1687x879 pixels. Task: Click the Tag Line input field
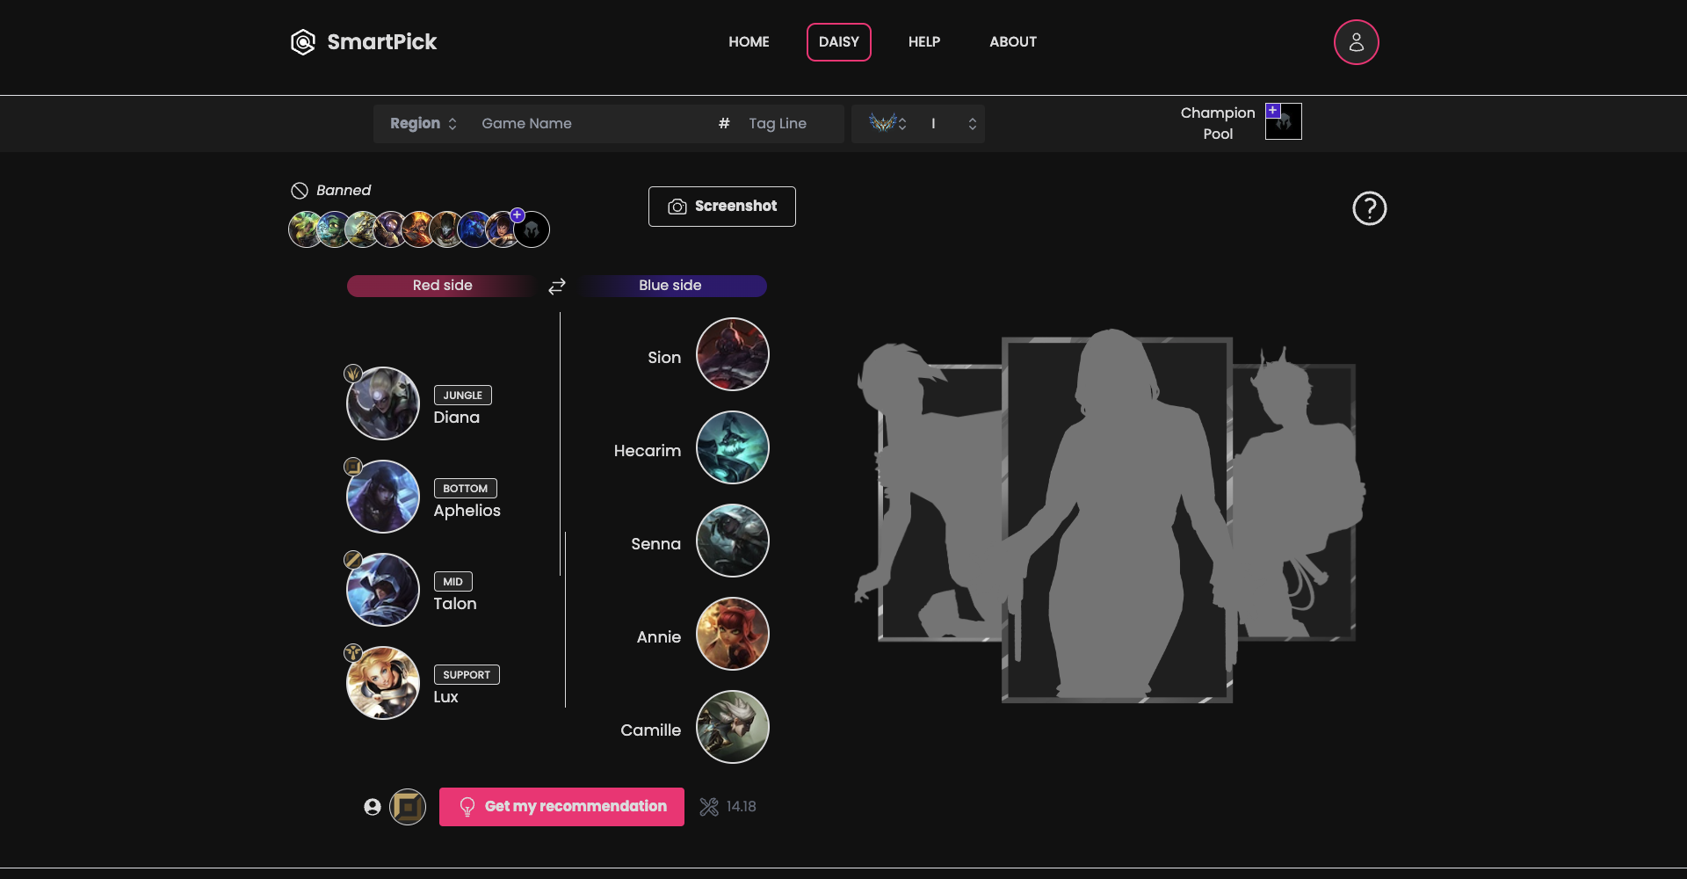click(791, 124)
